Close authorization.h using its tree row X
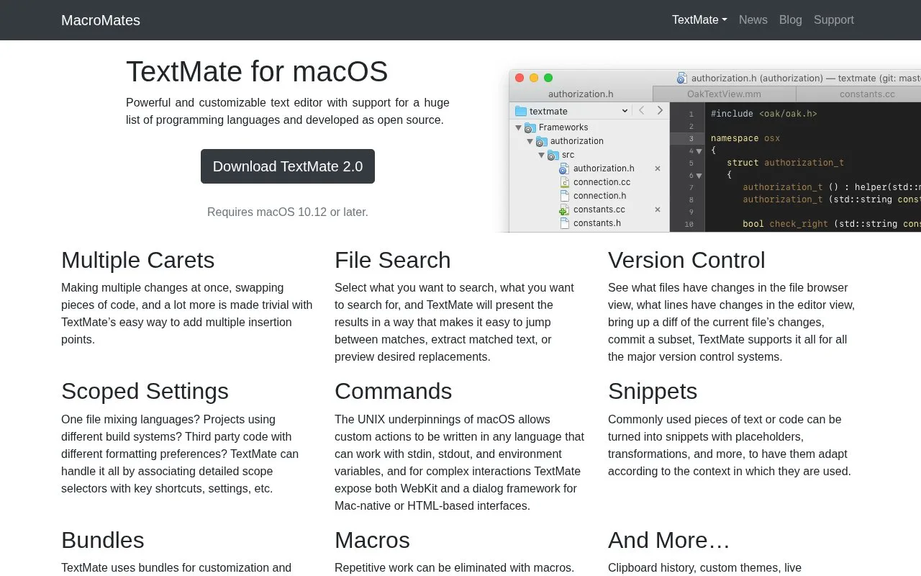 tap(658, 168)
